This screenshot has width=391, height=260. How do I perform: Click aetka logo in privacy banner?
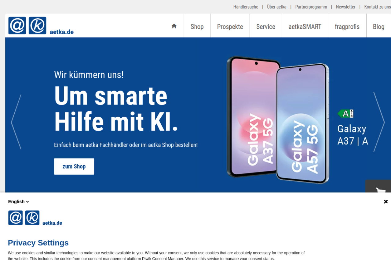tap(35, 218)
